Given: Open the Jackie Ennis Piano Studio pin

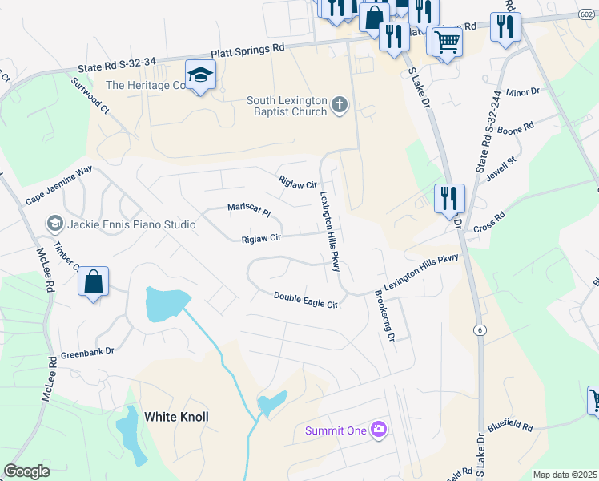Looking at the screenshot, I should coord(55,224).
